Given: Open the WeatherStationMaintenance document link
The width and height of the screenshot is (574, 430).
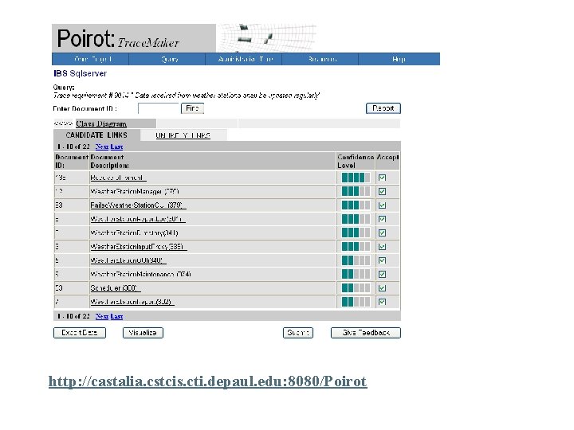Looking at the screenshot, I should click(x=140, y=274).
